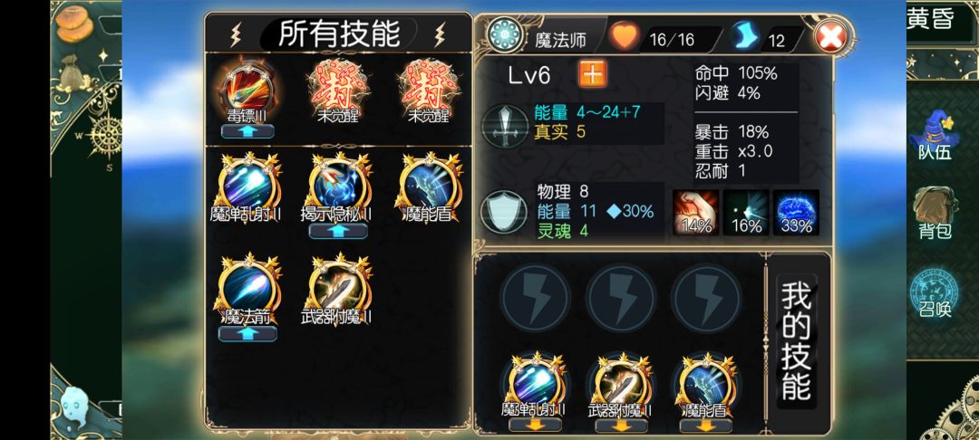Close the skill panel with the red X
This screenshot has height=440, width=979.
coord(831,38)
